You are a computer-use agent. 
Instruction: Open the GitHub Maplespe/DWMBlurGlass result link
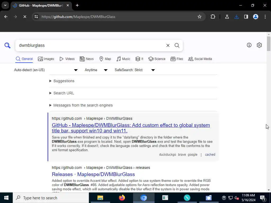(x=131, y=128)
